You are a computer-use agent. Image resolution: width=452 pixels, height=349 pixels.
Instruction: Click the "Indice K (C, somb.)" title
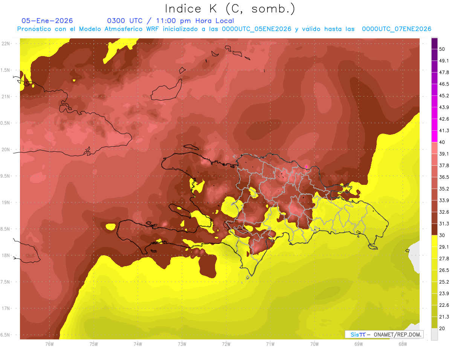pyautogui.click(x=230, y=9)
